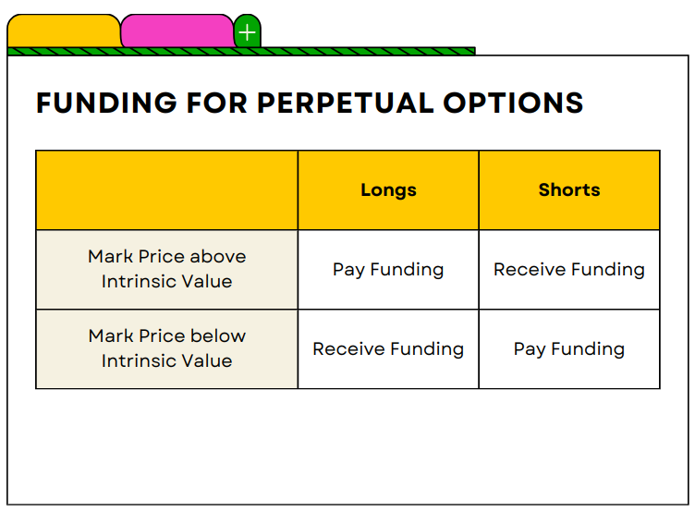Click the green plus tab icon
The height and width of the screenshot is (512, 695).
pyautogui.click(x=248, y=32)
